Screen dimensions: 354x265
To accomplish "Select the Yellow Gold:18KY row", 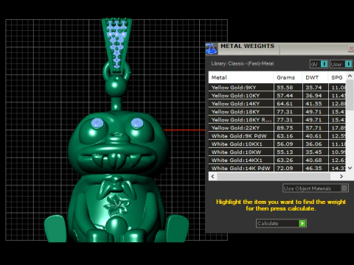I will [x=277, y=112].
